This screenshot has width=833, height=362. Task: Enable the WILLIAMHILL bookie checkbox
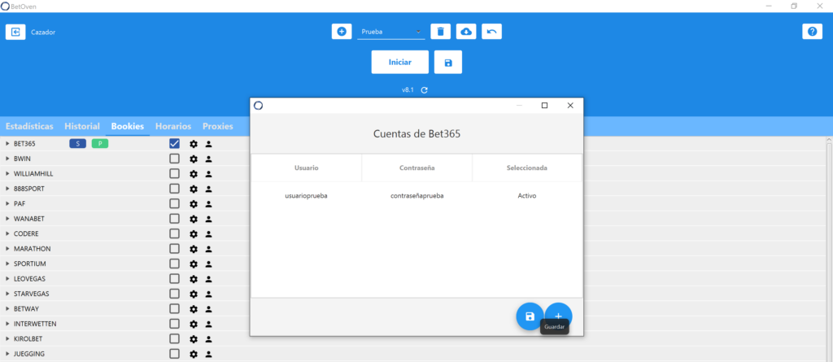[x=174, y=174]
